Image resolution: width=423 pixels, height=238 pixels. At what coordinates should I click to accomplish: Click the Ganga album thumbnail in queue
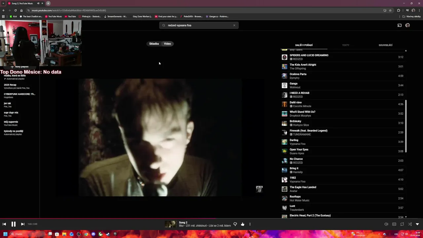tap(285, 85)
